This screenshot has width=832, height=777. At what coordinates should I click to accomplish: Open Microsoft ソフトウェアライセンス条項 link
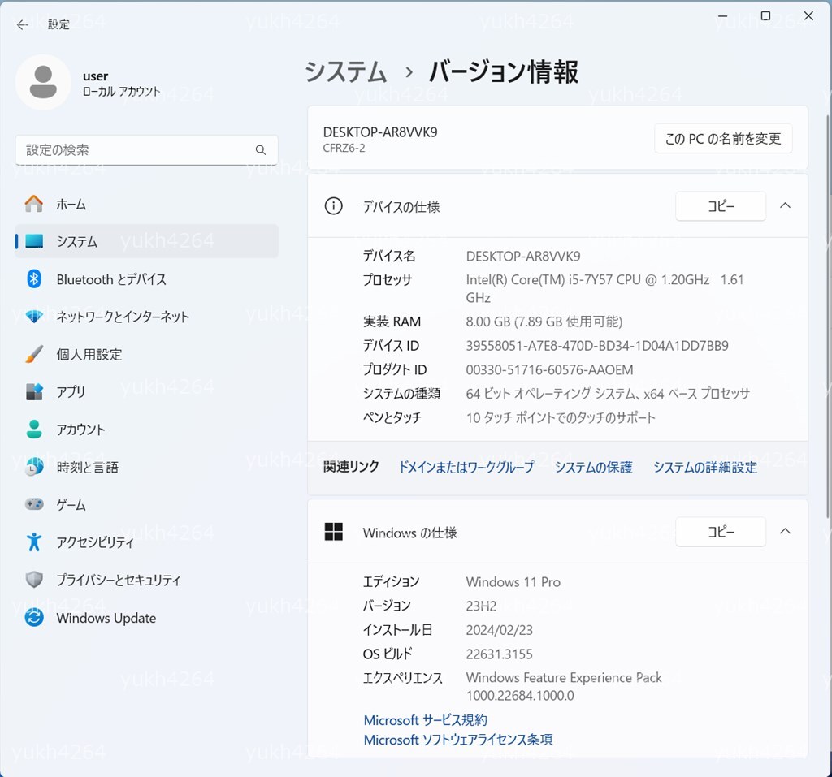(x=457, y=740)
